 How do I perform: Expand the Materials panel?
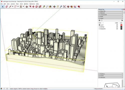pyautogui.click(x=110, y=13)
